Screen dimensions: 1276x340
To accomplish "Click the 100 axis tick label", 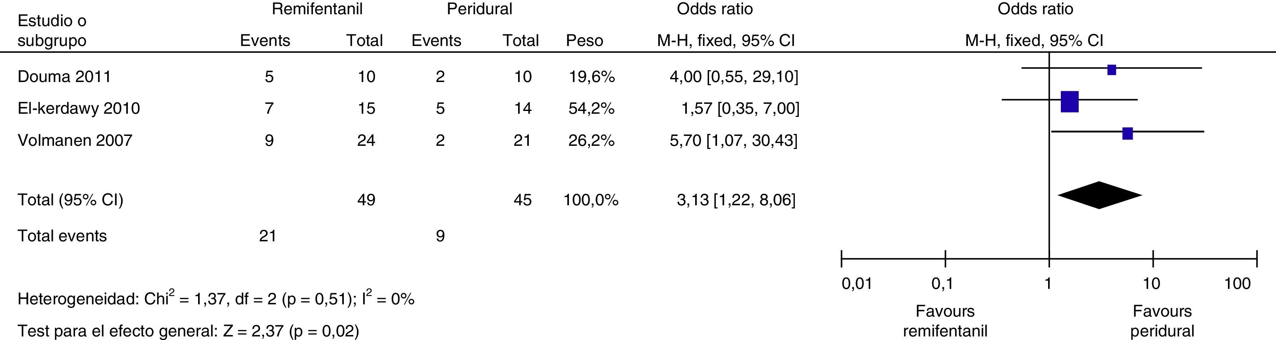I will coord(1237,284).
